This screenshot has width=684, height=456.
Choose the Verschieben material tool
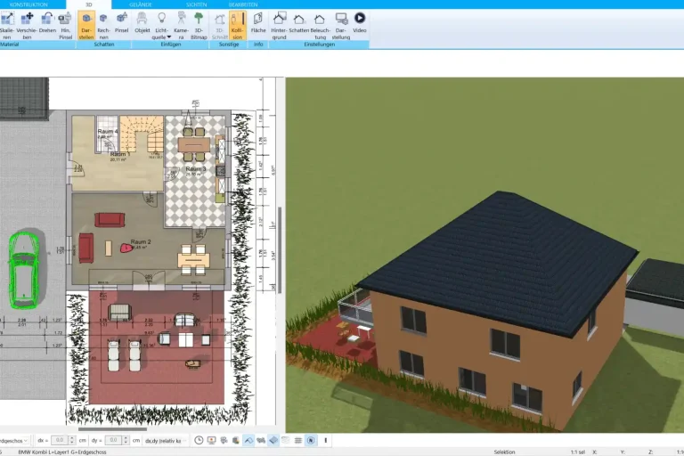coord(27,25)
